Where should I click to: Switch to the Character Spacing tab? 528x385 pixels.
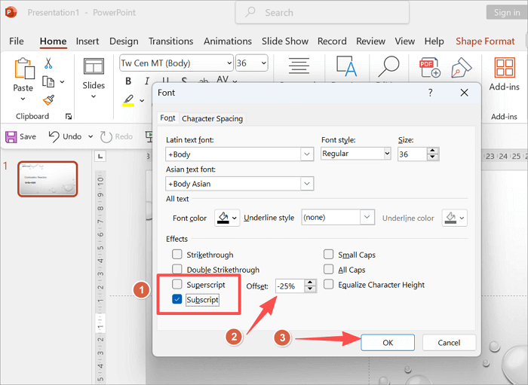pos(213,118)
